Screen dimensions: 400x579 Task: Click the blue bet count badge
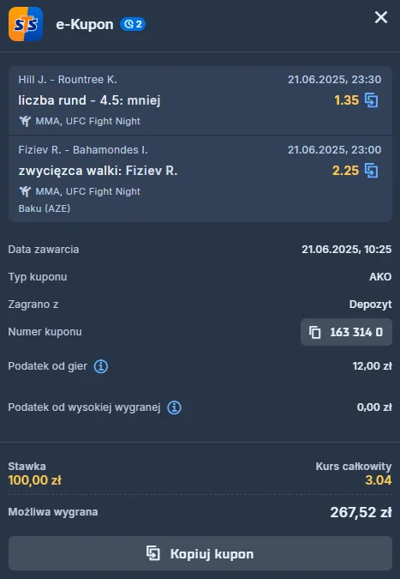[x=133, y=24]
